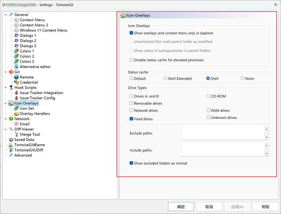Click the Issue Tracker Config bug icon
This screenshot has width=281, height=214.
[16, 98]
